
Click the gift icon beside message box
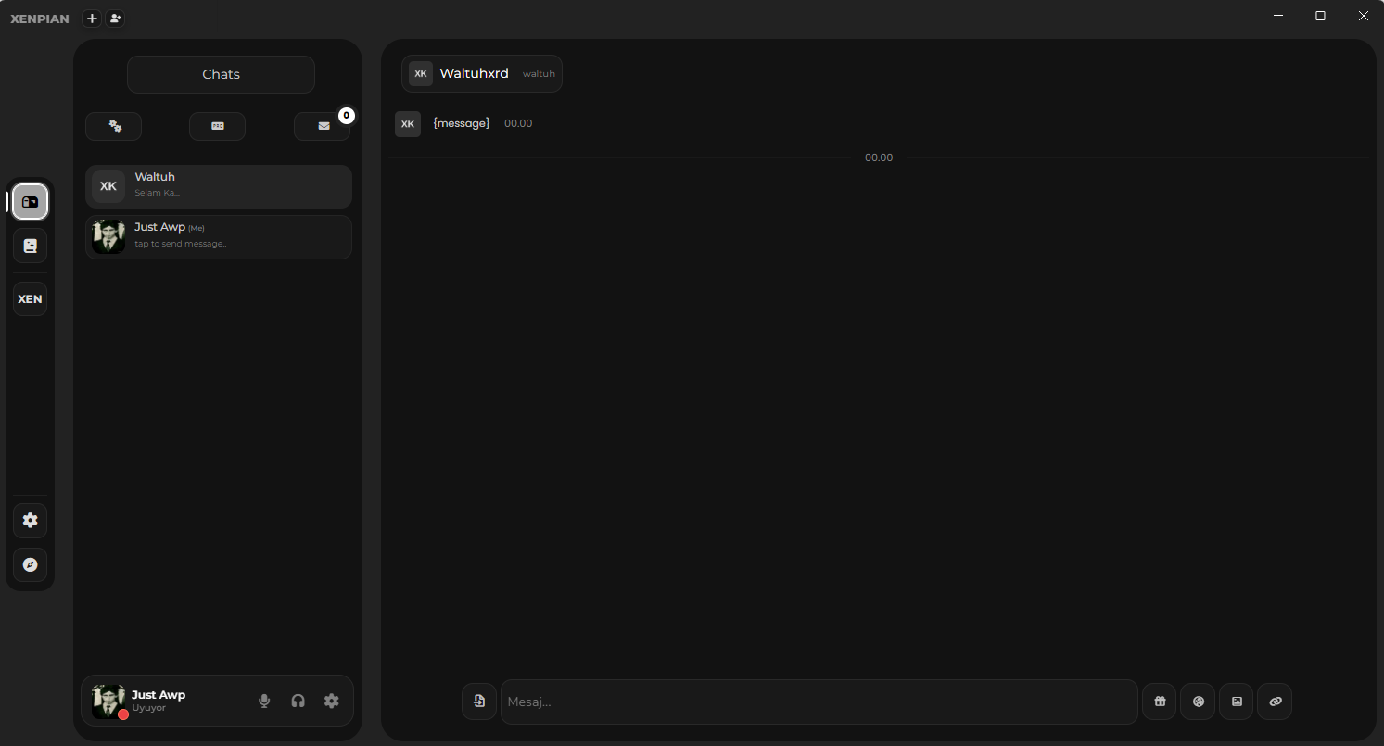[x=1159, y=702]
